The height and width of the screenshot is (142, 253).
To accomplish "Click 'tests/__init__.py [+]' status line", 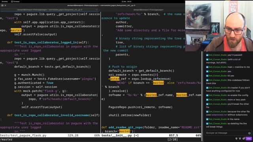I will tap(120, 135).
